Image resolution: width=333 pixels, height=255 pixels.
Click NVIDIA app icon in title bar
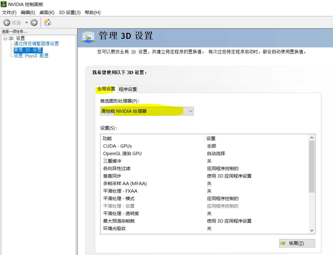[x=4, y=4]
